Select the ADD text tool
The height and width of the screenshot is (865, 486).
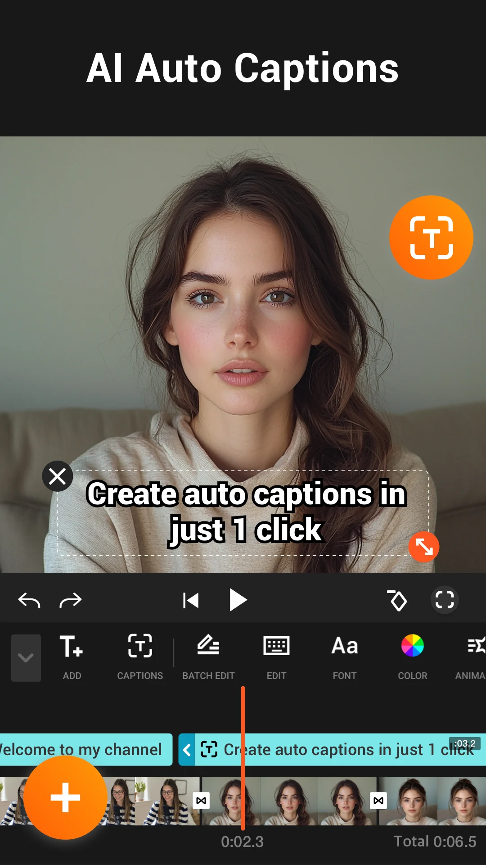[x=72, y=657]
